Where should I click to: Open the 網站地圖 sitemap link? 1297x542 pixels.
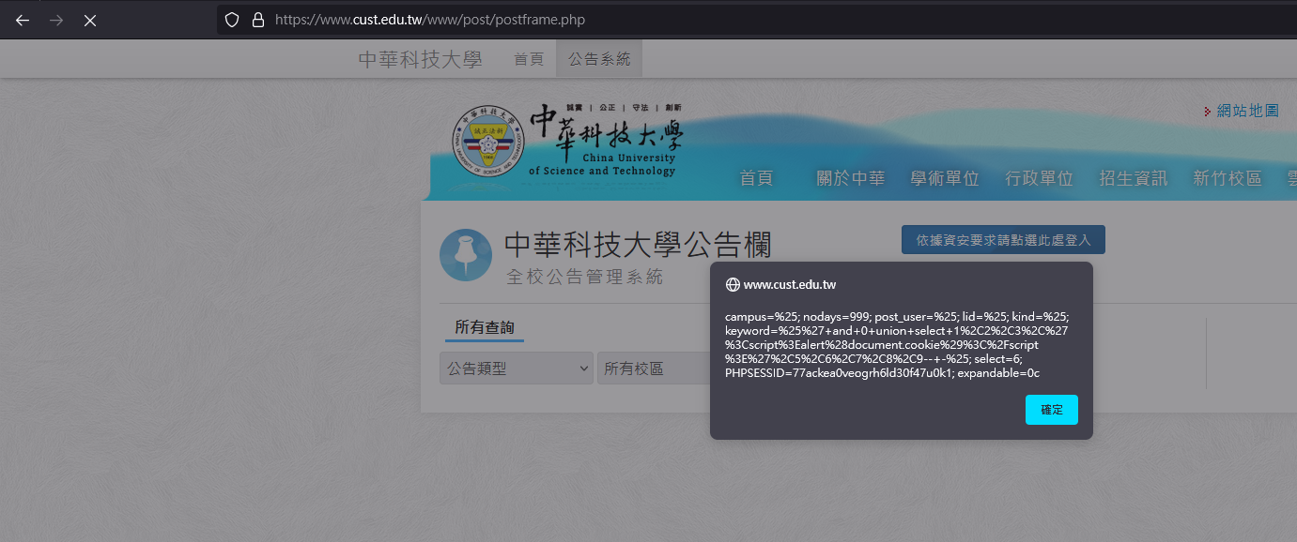1247,111
